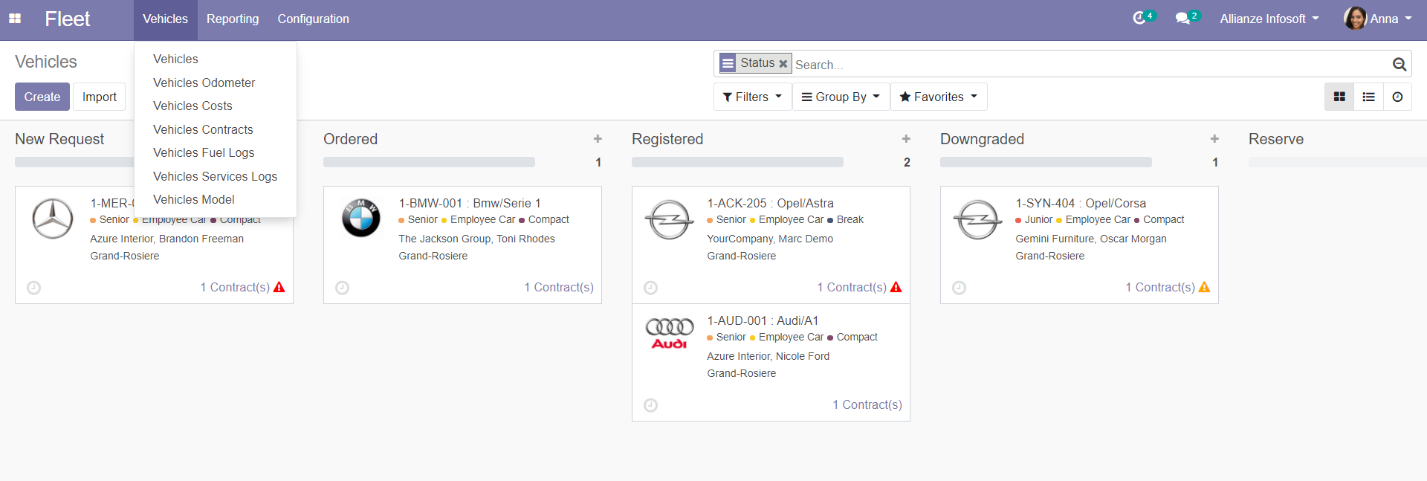Open 1 Contract(s) link on Audi card
The image size is (1427, 481).
pos(867,404)
